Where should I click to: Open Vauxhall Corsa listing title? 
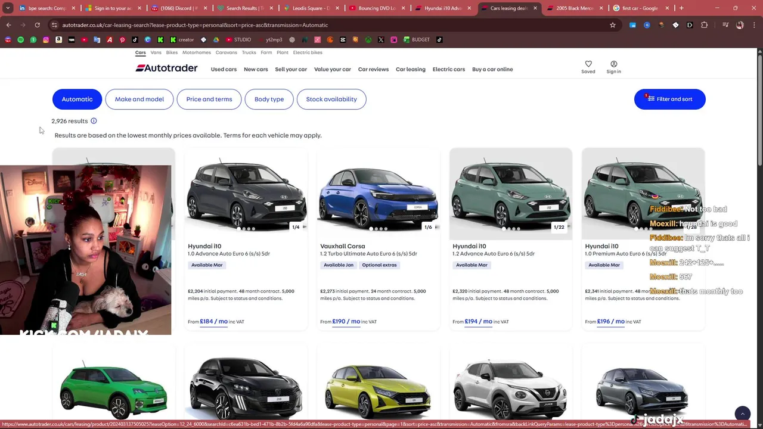342,246
